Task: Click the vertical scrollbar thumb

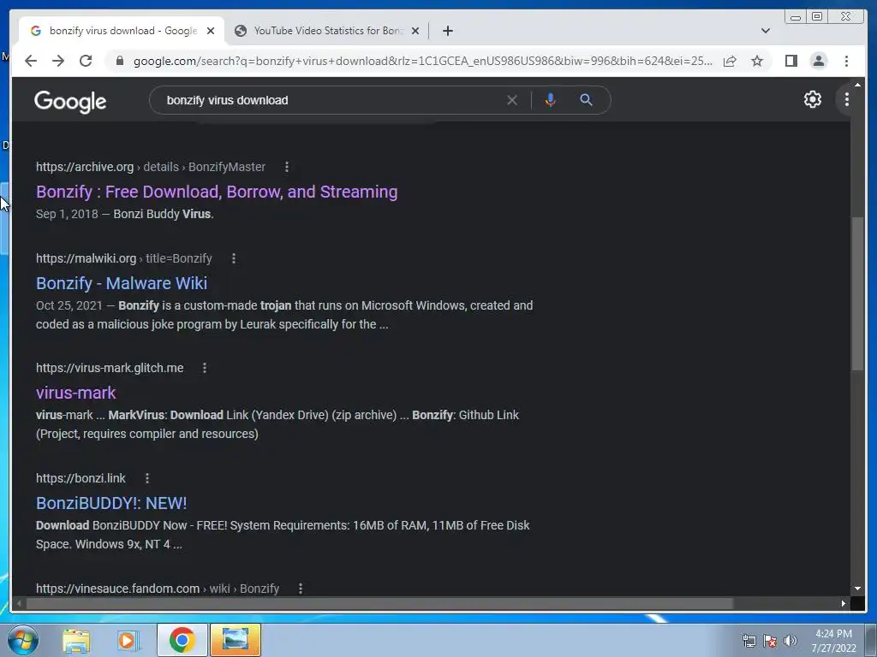Action: click(x=856, y=293)
